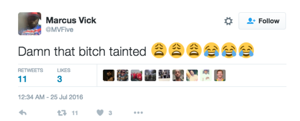This screenshot has width=300, height=121.
Task: Open the sixth avatar of a man's face
Action: point(178,75)
